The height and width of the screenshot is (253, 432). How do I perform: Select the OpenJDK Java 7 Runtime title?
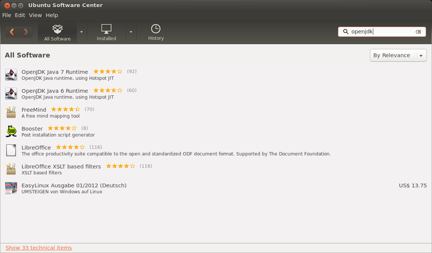coord(55,72)
